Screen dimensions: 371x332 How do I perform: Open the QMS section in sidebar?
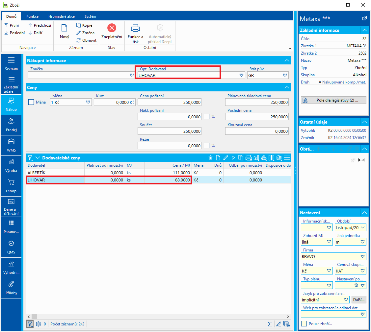11,247
